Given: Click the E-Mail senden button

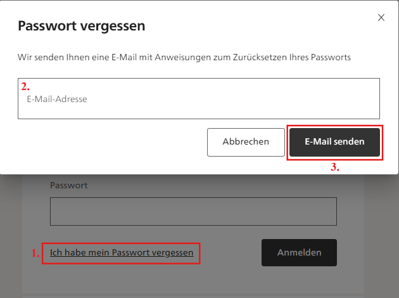Looking at the screenshot, I should [x=334, y=142].
